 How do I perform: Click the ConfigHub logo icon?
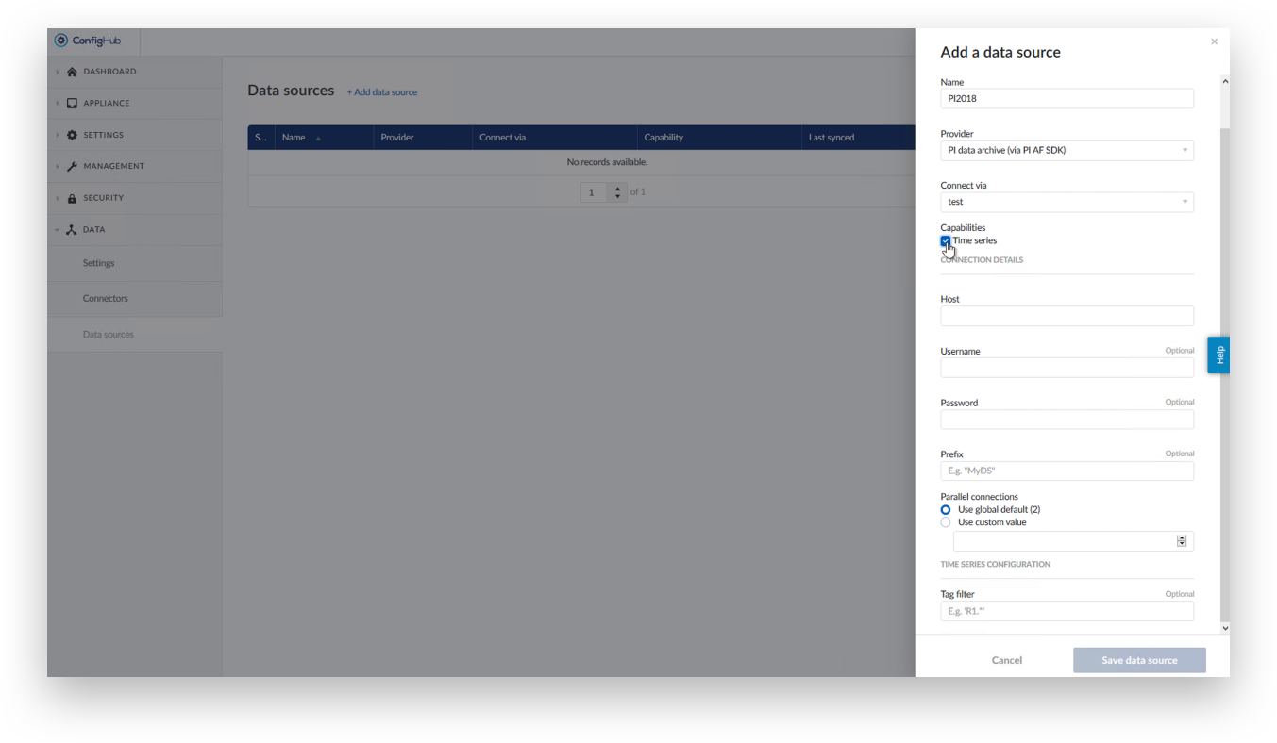pos(61,41)
